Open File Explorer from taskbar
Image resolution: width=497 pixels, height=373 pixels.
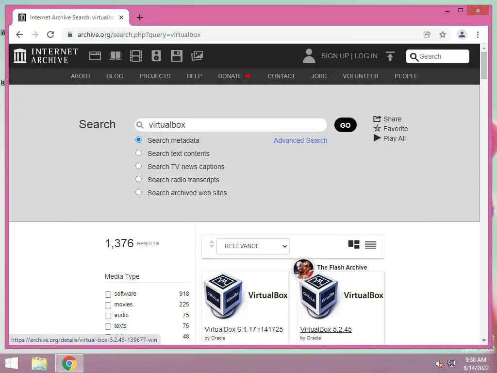(x=39, y=363)
